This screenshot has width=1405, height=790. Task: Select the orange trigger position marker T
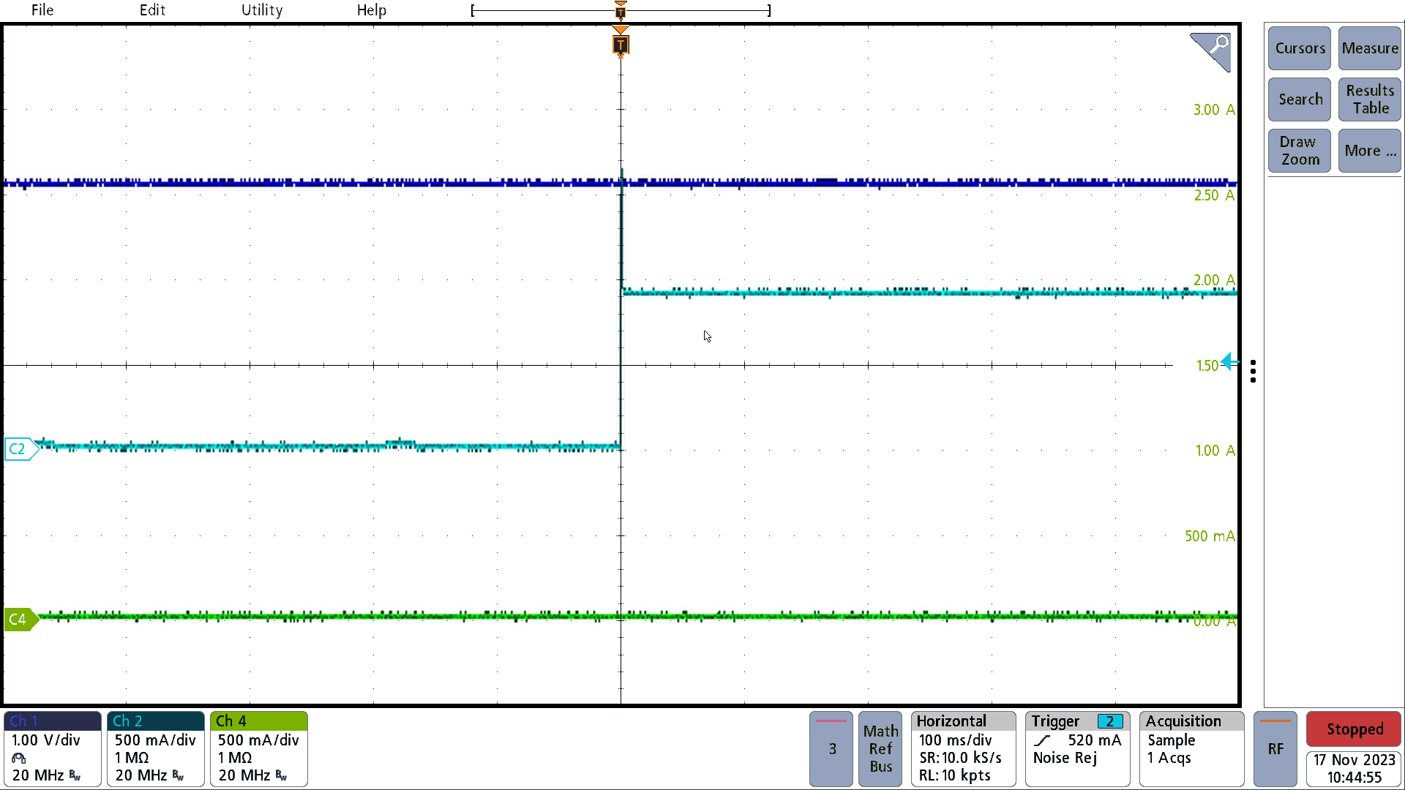pos(621,45)
